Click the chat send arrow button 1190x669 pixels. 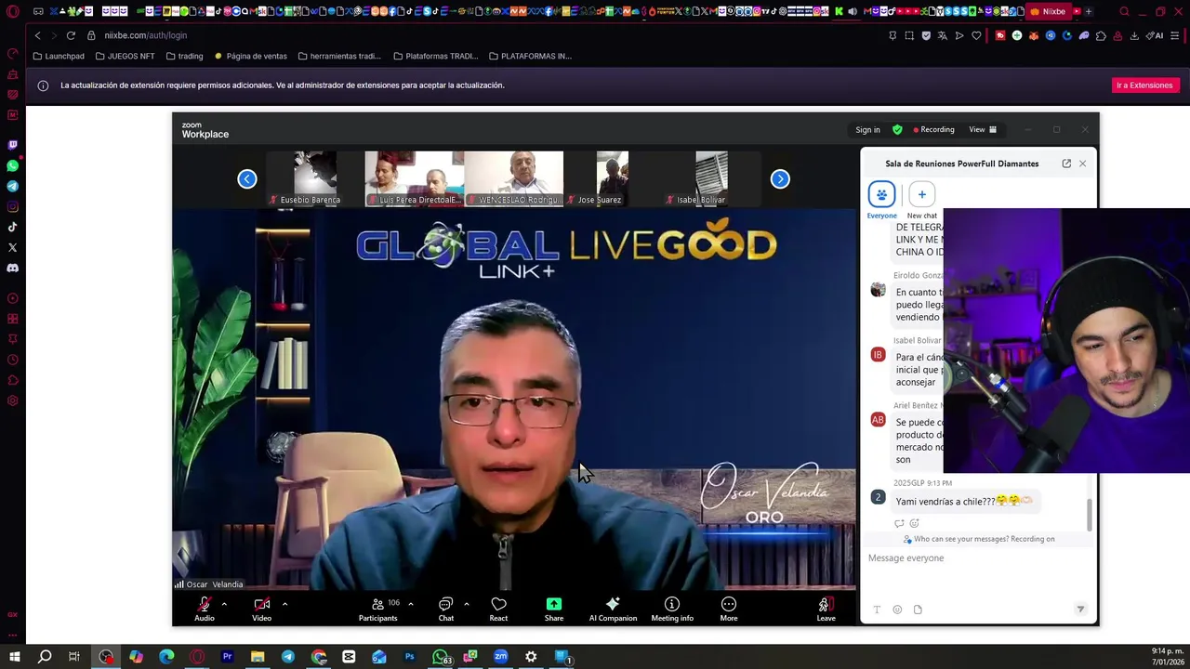[1080, 610]
